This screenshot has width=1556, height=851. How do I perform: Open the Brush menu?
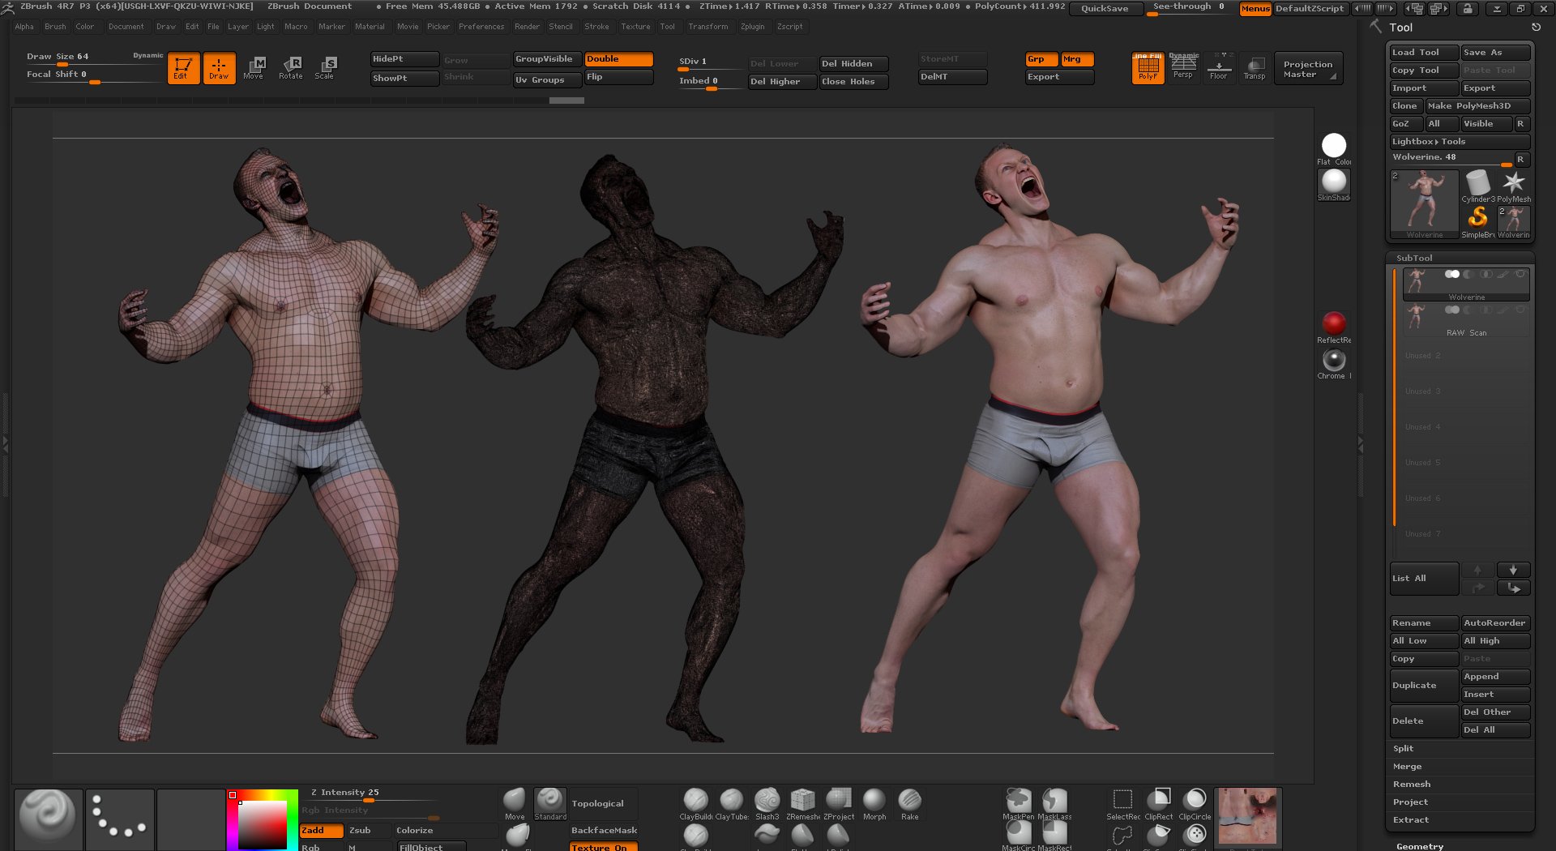click(55, 27)
